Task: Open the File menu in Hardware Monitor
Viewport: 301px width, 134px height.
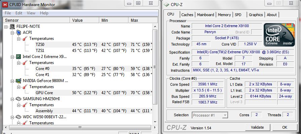Action: tap(8, 13)
